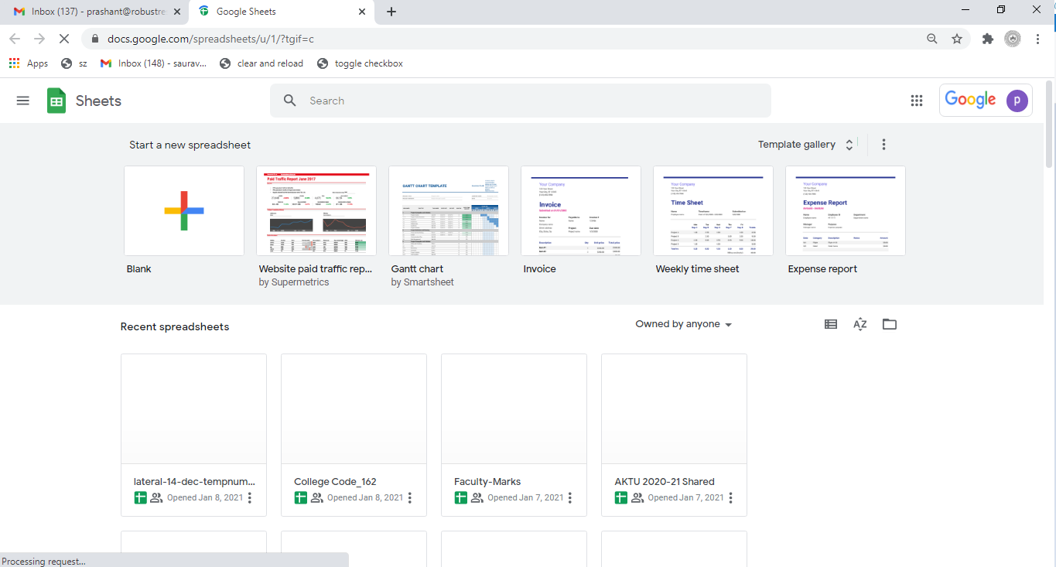Open three-dot menu for College Code_162
Screen dimensions: 1056x567
pos(410,498)
